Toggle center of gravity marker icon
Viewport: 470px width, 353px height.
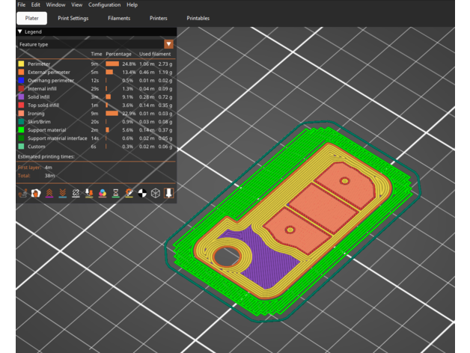(142, 193)
